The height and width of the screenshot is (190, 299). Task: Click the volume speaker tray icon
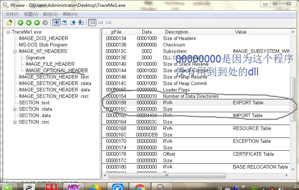pos(281,189)
